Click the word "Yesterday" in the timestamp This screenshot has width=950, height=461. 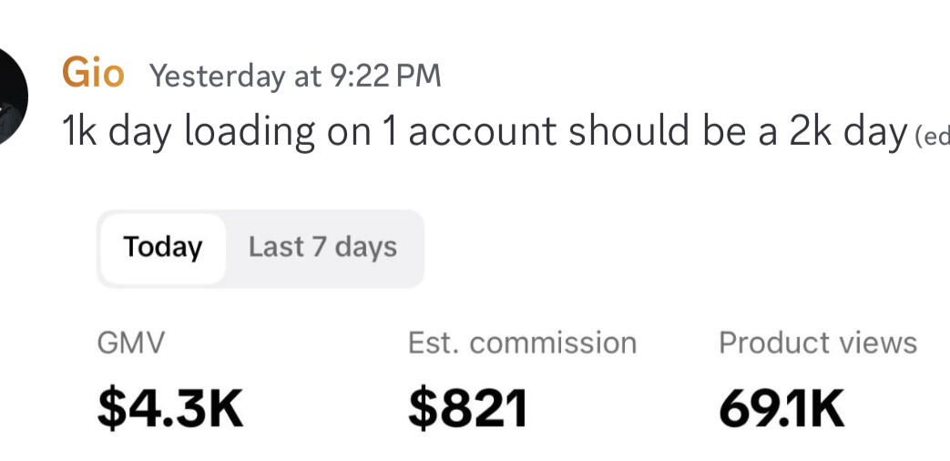[x=217, y=76]
